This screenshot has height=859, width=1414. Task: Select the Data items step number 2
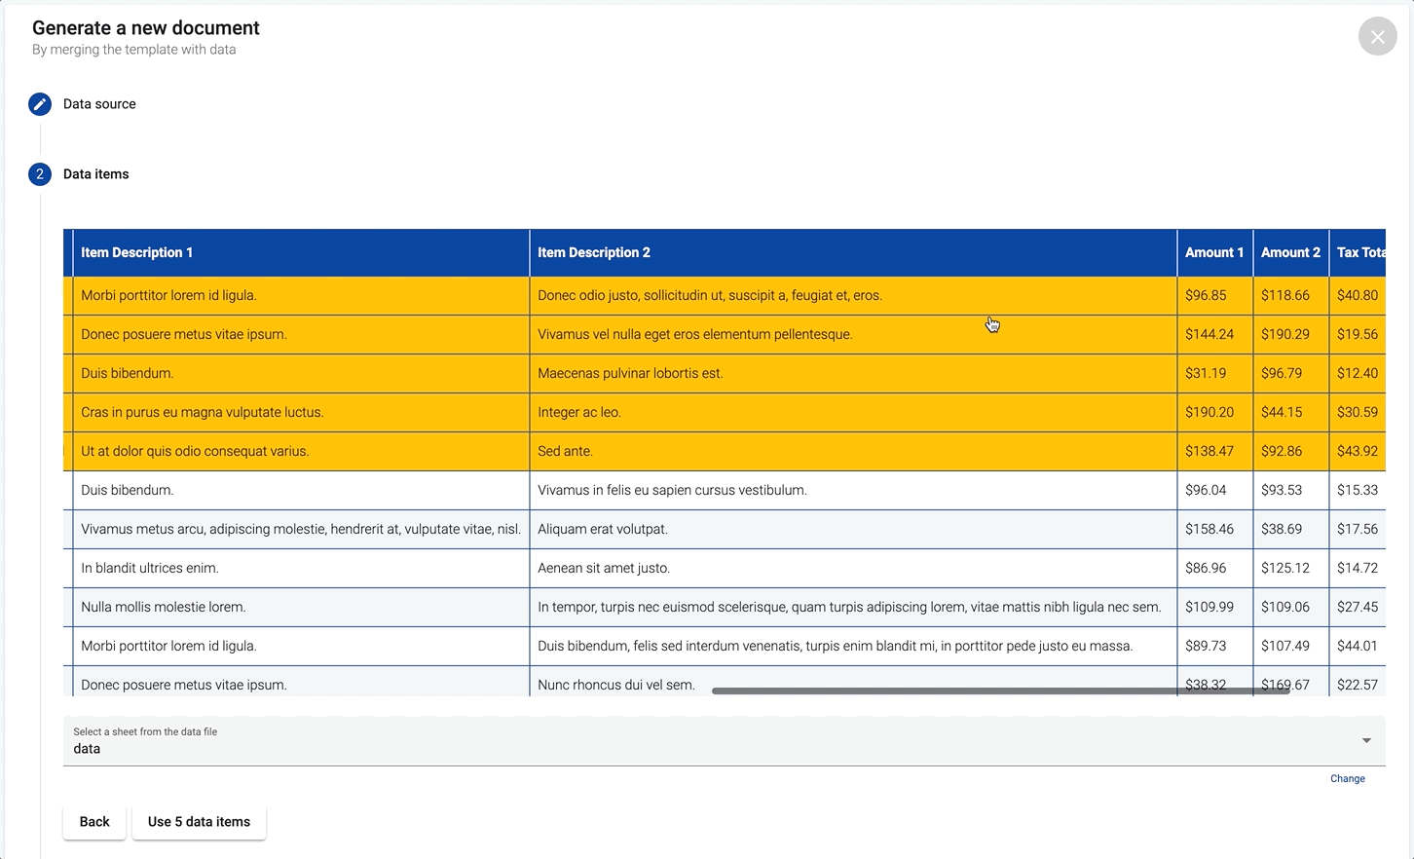pos(40,174)
